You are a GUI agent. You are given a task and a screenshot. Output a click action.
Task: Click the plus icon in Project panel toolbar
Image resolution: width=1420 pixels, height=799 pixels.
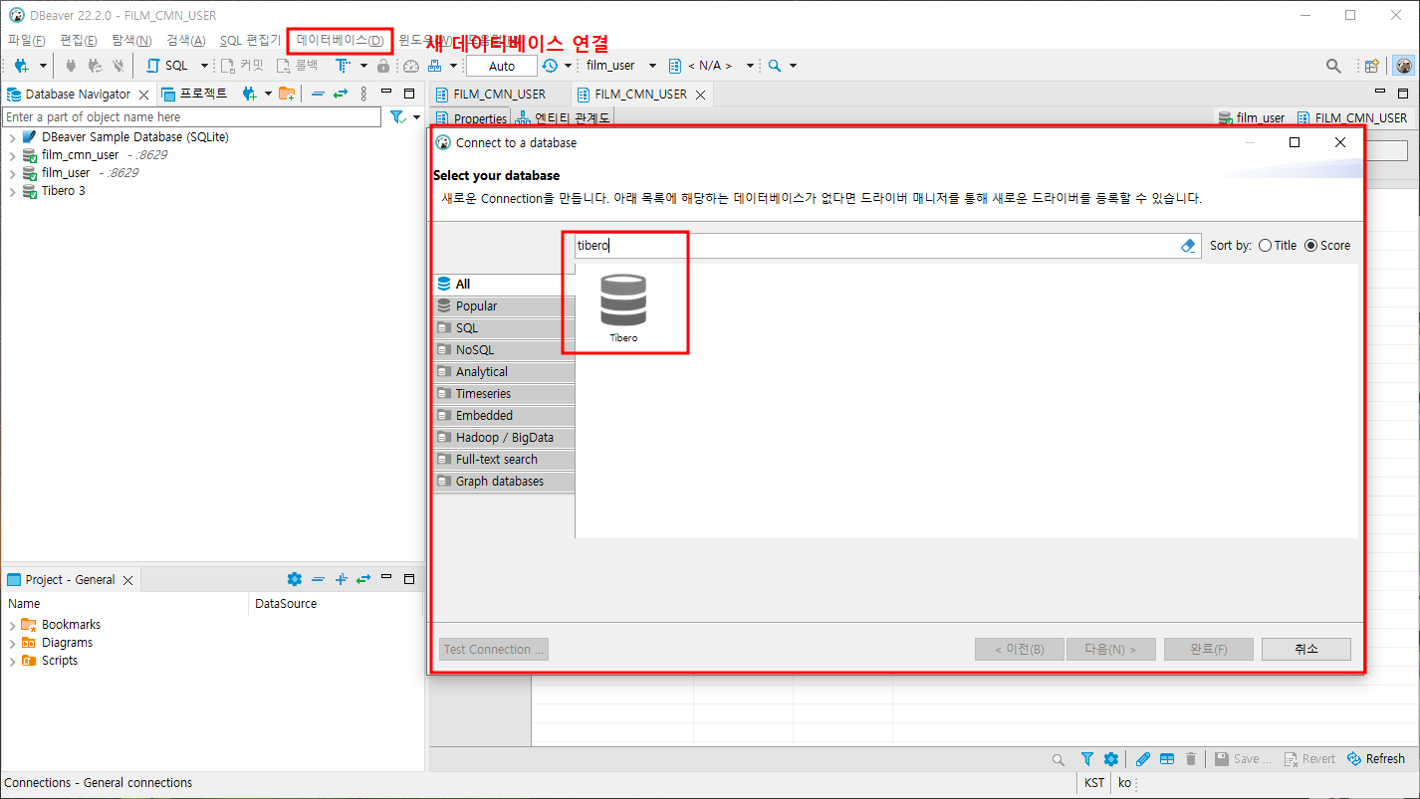coord(341,579)
